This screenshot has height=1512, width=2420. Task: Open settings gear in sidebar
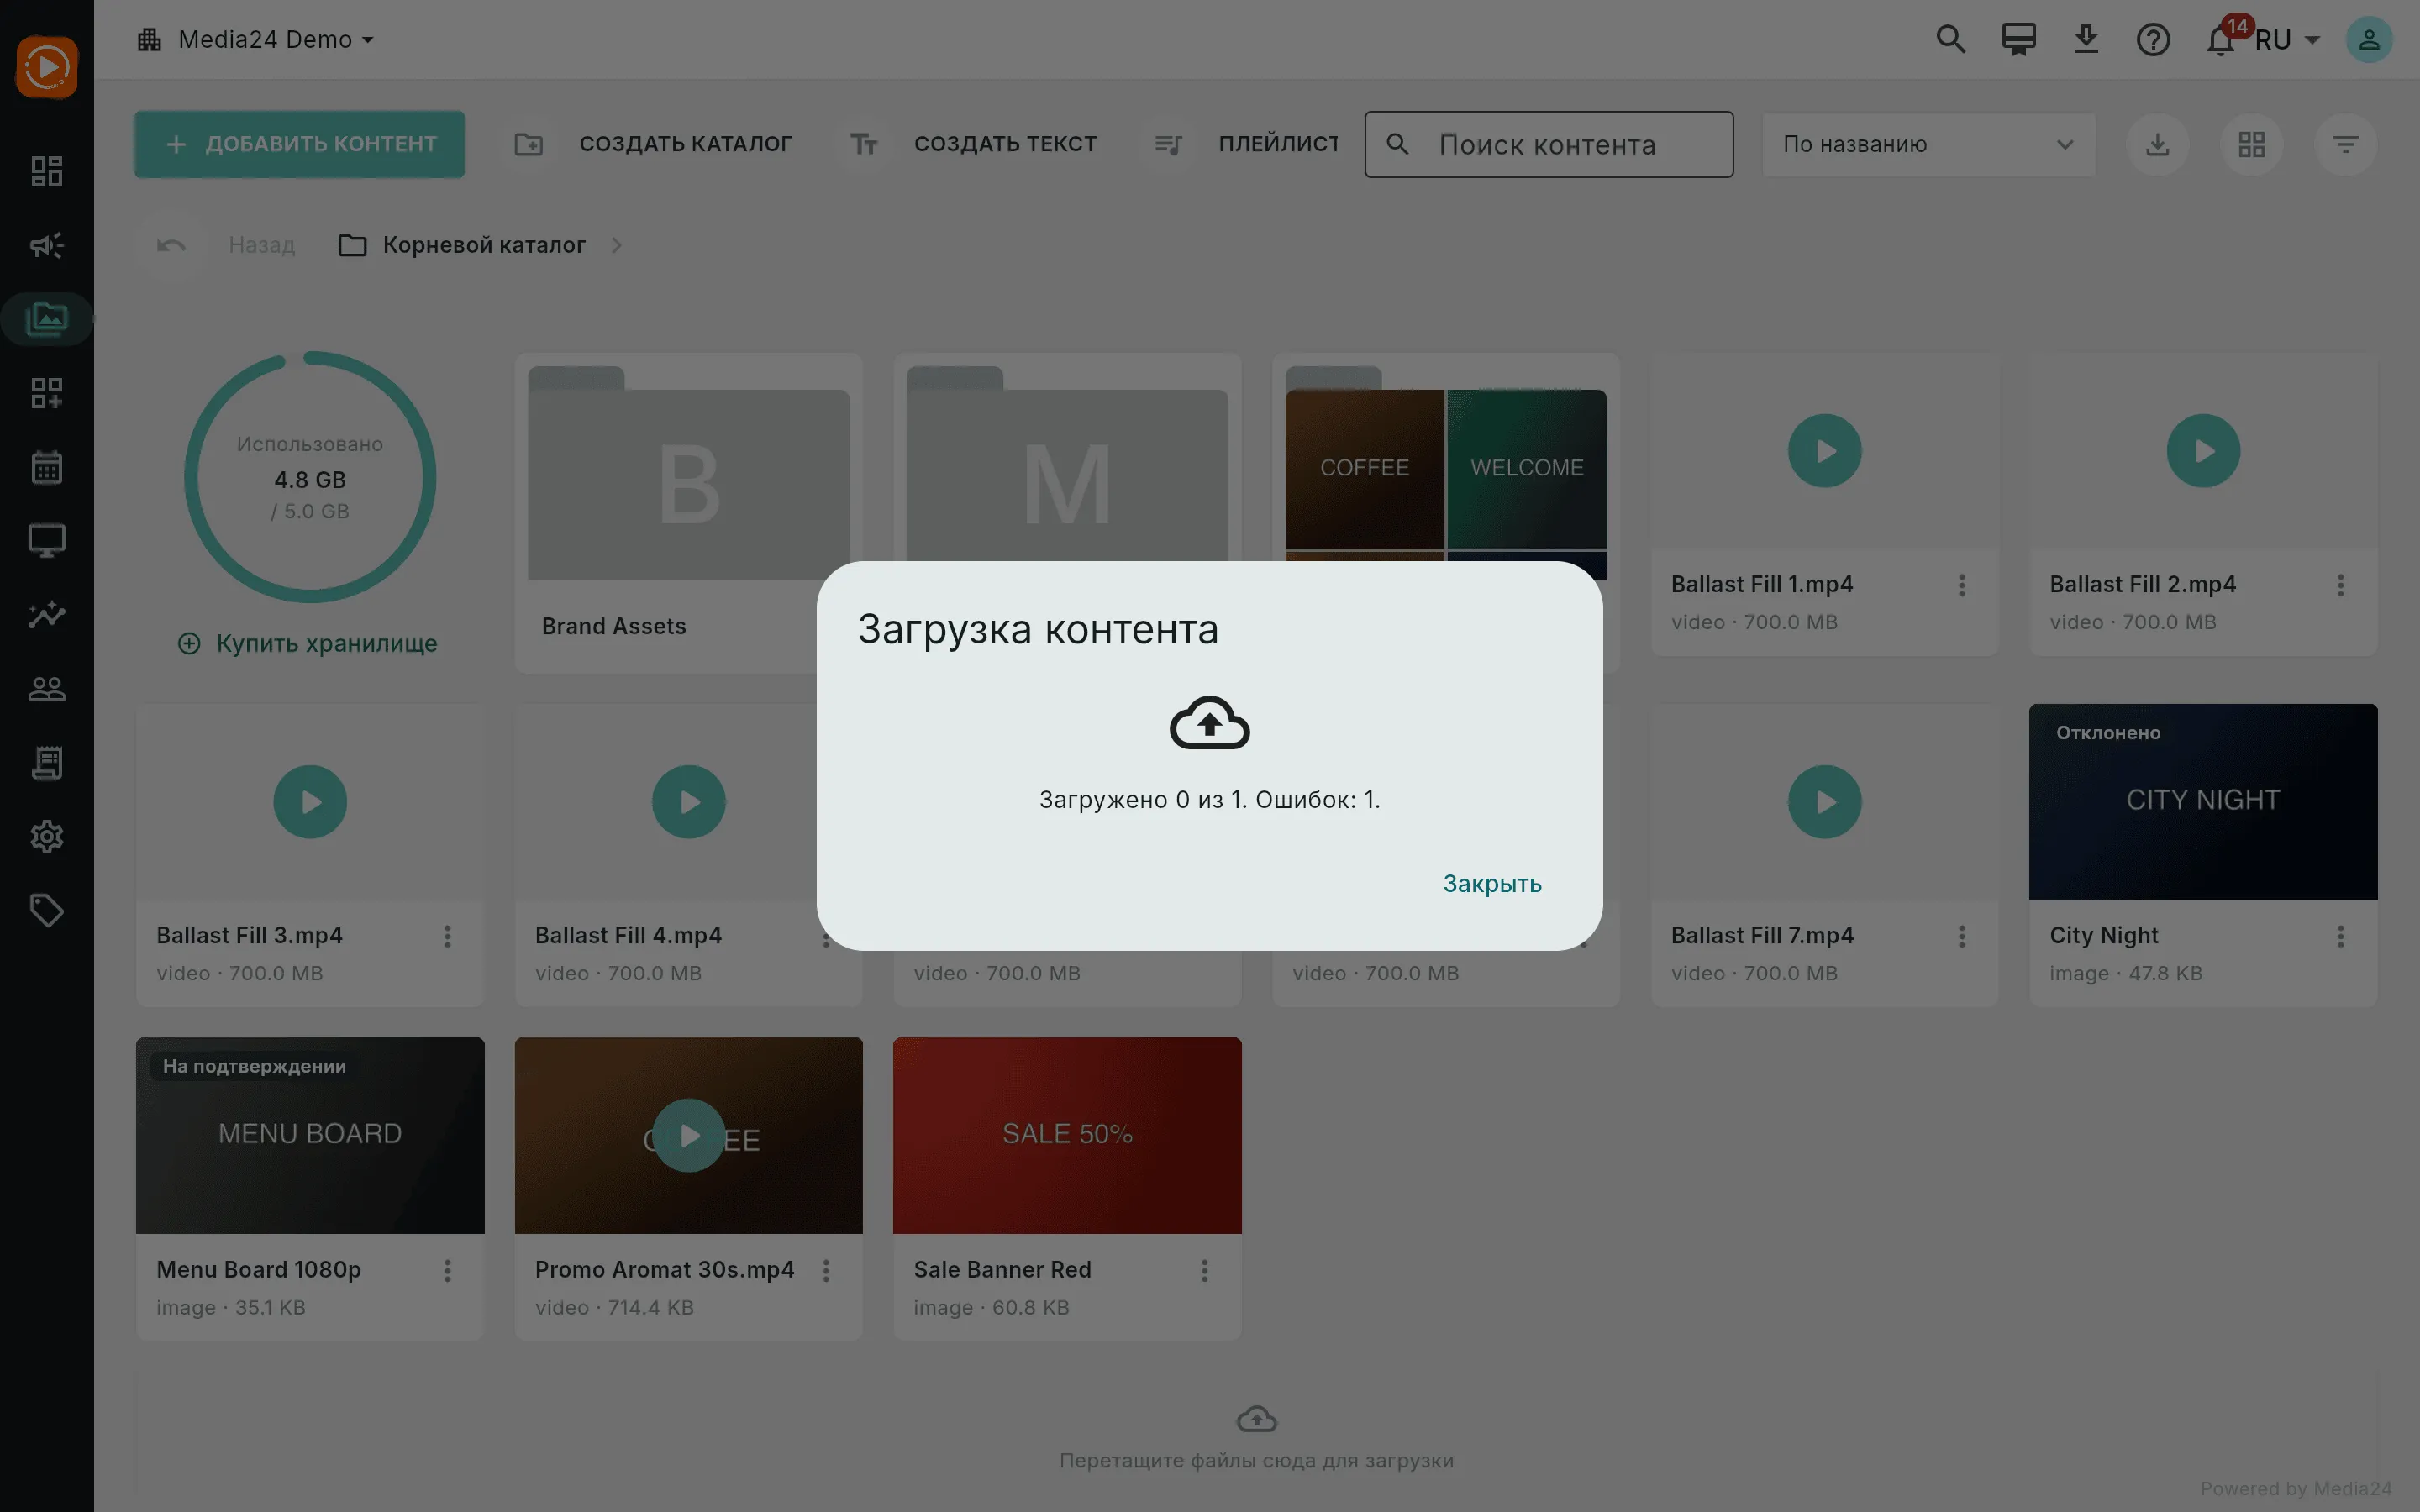pos(47,837)
